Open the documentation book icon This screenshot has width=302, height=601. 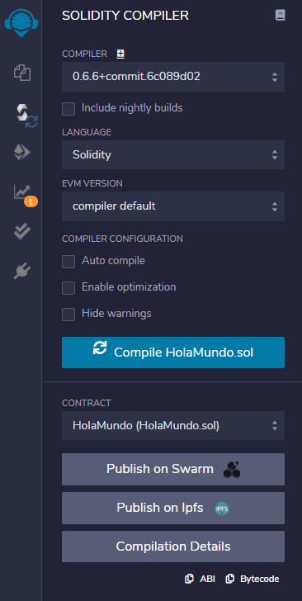(281, 16)
